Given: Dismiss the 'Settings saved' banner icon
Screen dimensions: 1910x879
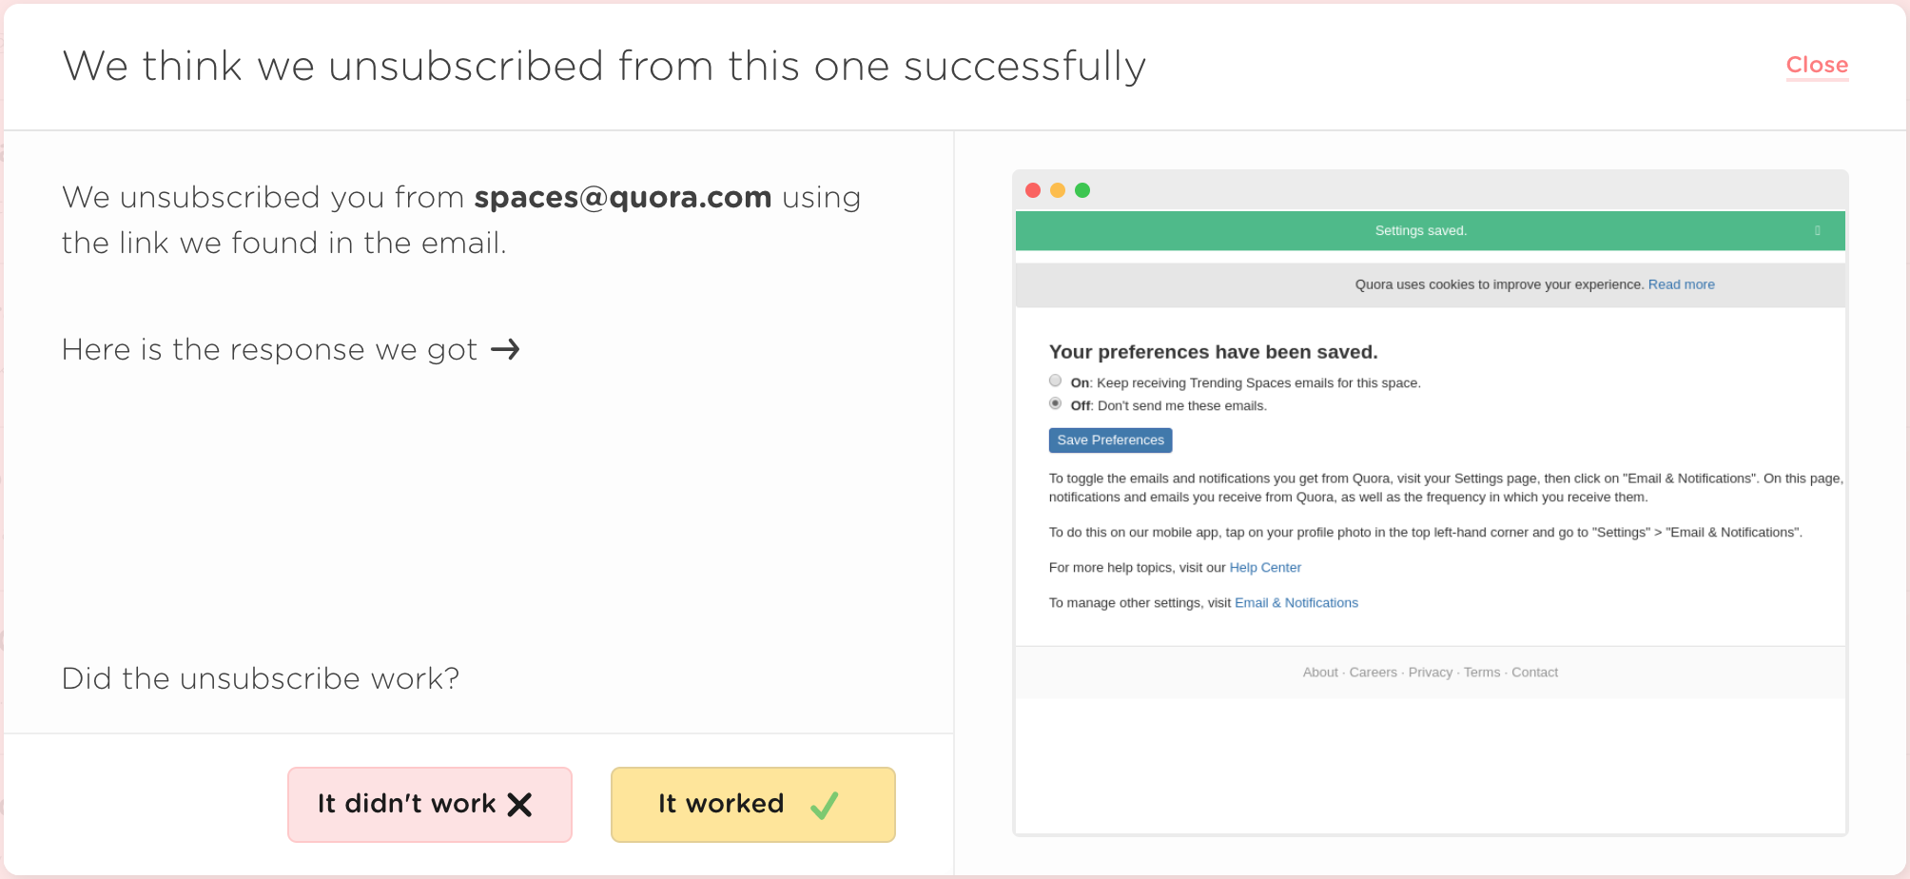Looking at the screenshot, I should pyautogui.click(x=1818, y=230).
